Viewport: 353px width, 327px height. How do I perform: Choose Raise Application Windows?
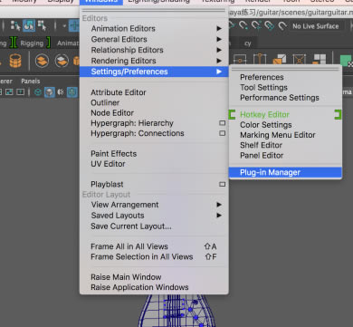click(x=154, y=287)
